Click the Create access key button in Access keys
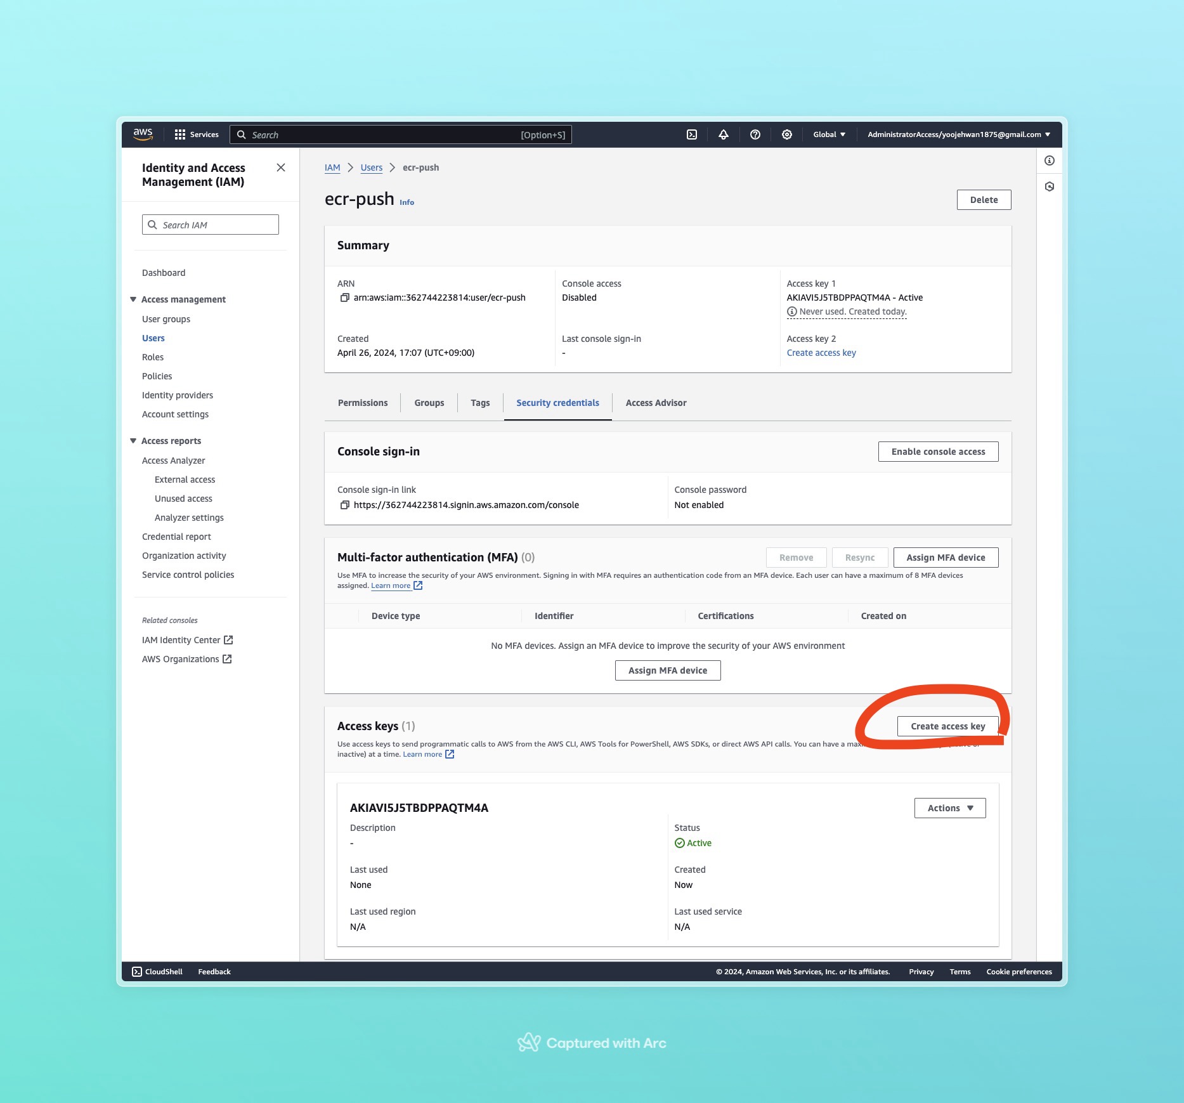The image size is (1184, 1103). tap(948, 726)
